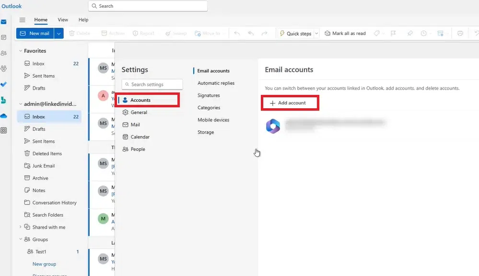Viewport: 479px width, 276px height.
Task: Click the New group link
Action: (44, 264)
